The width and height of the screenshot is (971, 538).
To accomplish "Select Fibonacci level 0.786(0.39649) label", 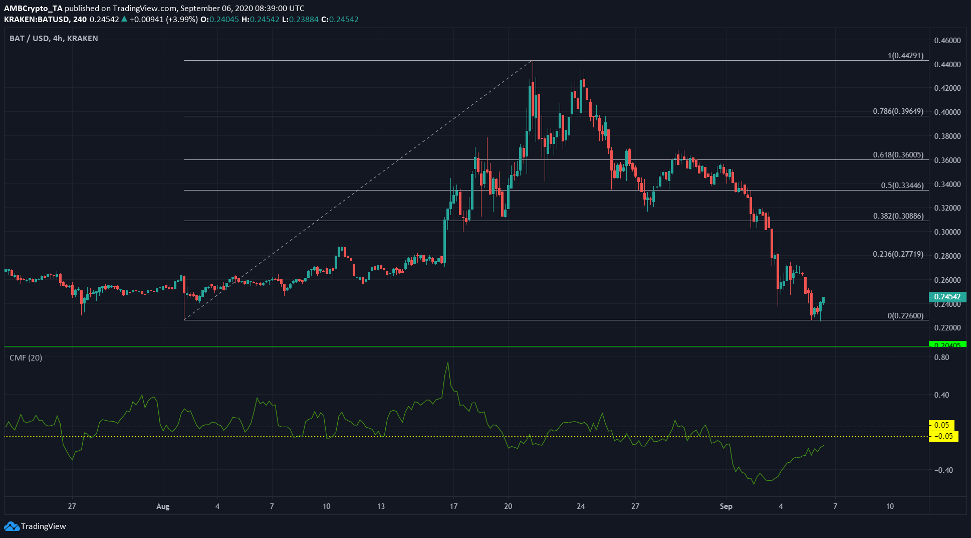I will point(898,111).
